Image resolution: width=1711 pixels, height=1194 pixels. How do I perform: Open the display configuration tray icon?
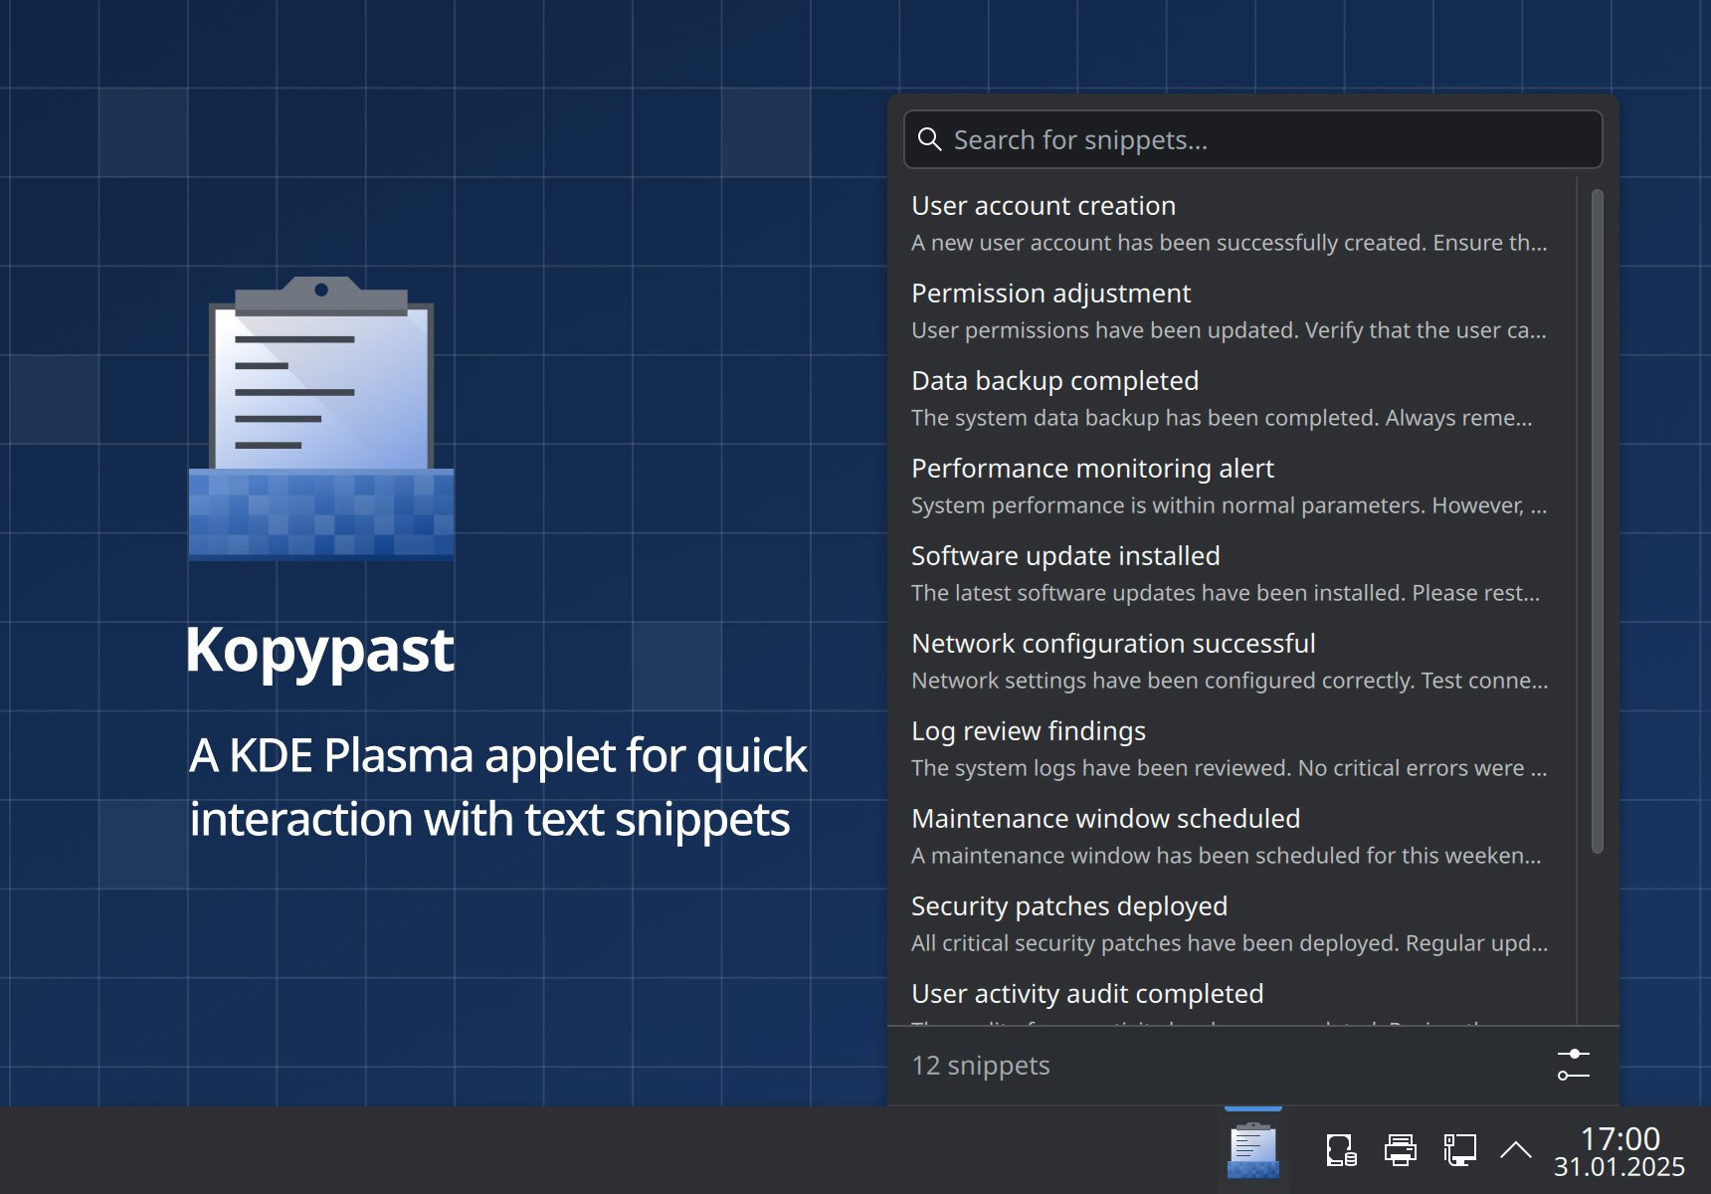(x=1458, y=1150)
